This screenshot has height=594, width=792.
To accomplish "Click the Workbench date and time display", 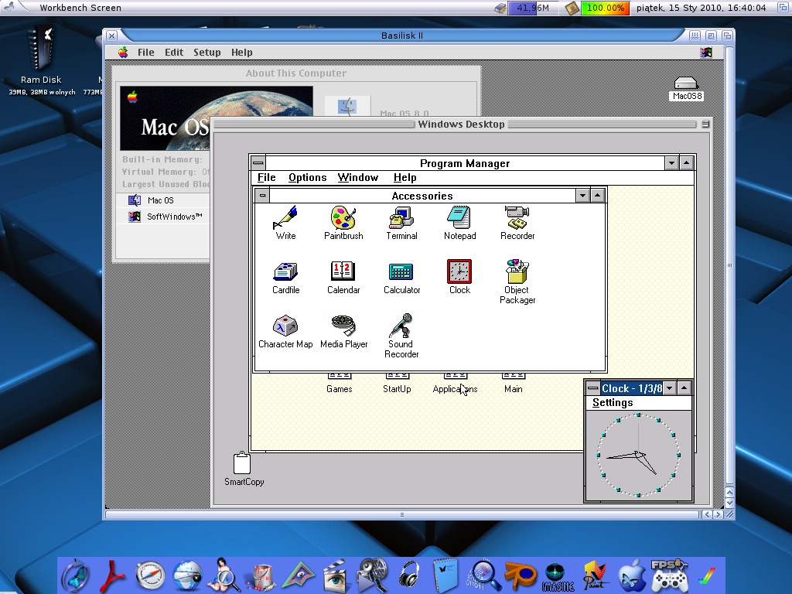I will (701, 8).
